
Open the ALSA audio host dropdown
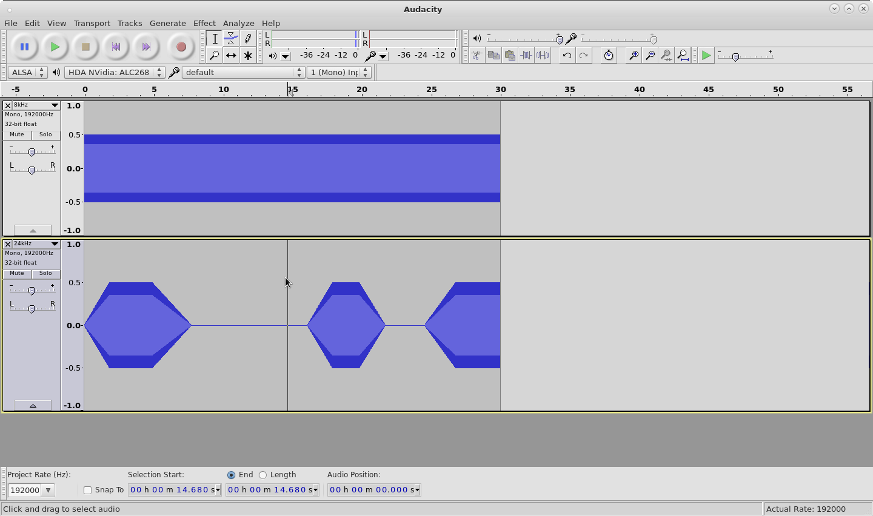pos(28,72)
